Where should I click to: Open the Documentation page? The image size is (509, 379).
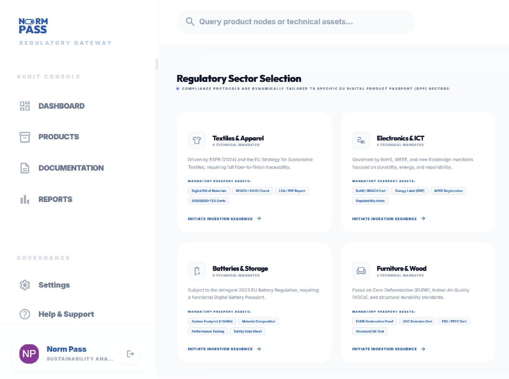click(71, 168)
